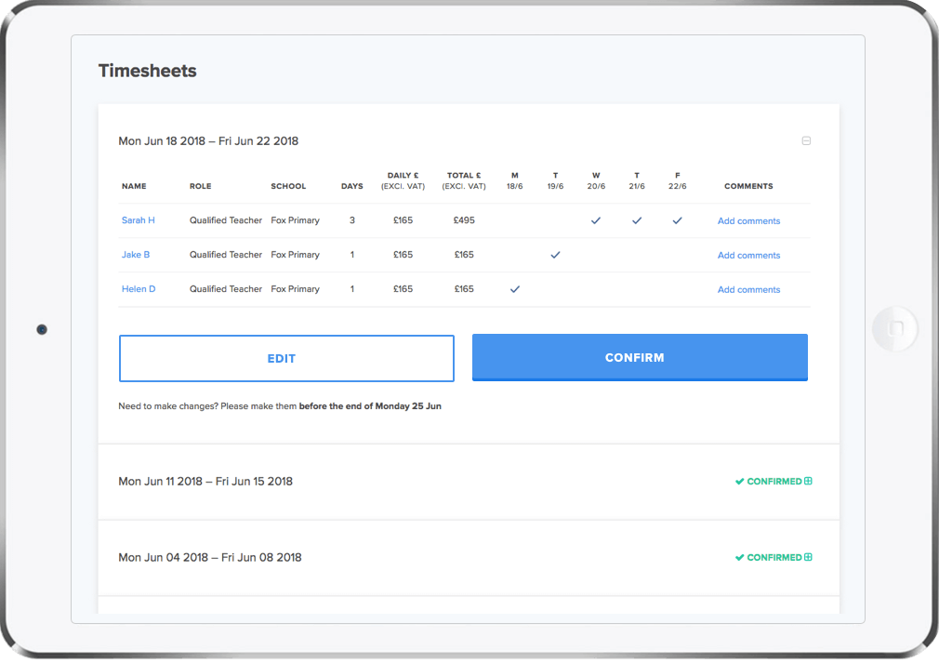Click the DAYS column header
This screenshot has width=939, height=663.
[x=352, y=186]
